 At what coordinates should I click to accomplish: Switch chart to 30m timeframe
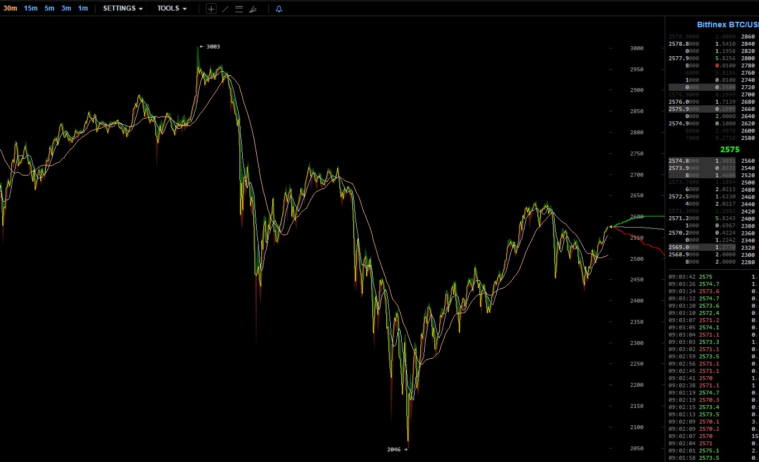click(x=10, y=8)
